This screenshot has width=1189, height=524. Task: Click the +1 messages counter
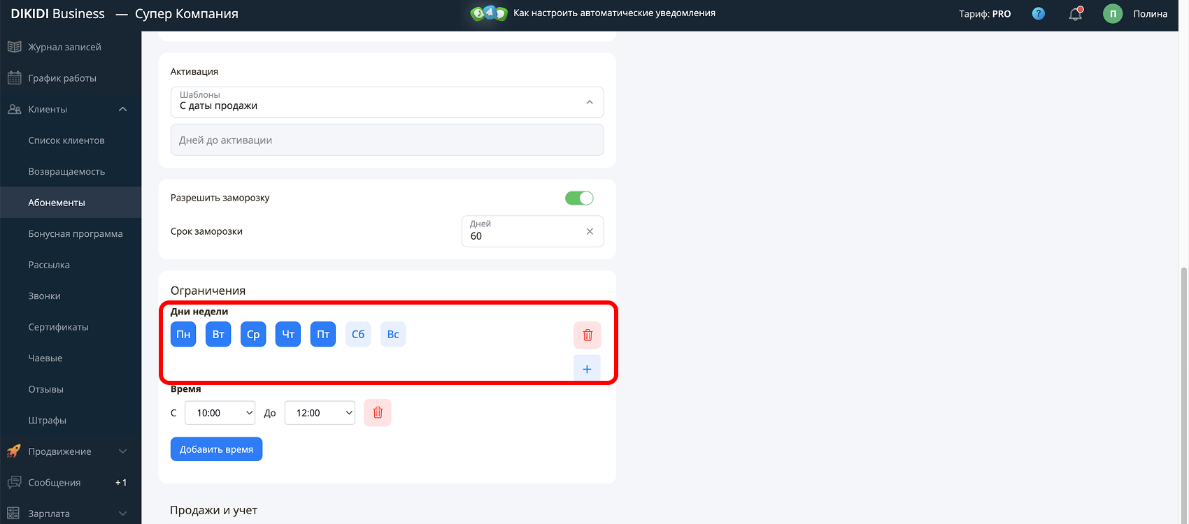(121, 483)
